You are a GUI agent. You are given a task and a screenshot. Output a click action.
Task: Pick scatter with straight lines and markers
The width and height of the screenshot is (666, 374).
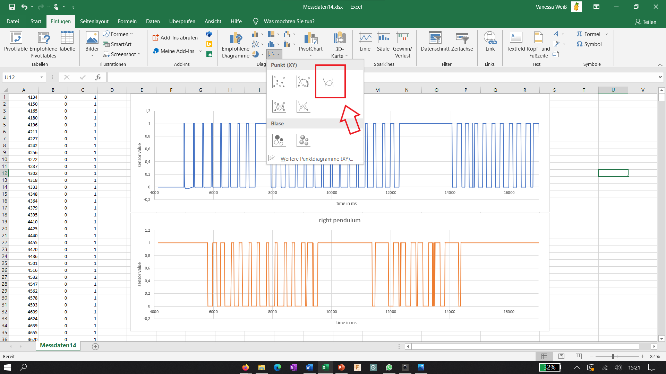pos(279,106)
